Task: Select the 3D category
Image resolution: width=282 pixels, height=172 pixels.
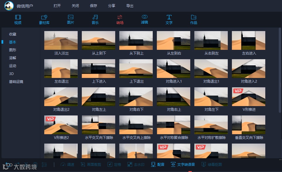Action: (11, 74)
